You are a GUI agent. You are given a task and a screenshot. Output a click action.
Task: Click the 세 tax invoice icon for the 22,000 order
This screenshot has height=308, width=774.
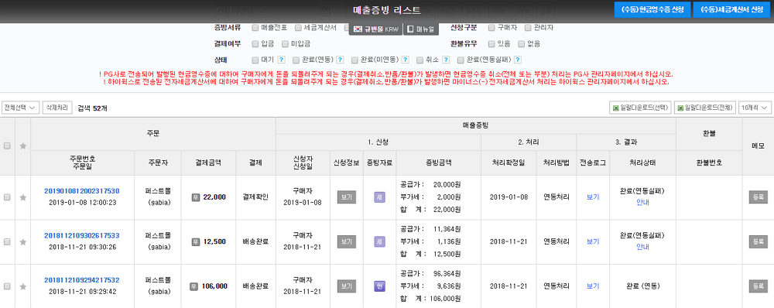click(x=379, y=197)
